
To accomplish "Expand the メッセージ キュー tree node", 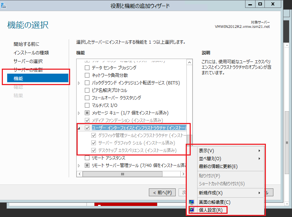I will click(x=79, y=113).
